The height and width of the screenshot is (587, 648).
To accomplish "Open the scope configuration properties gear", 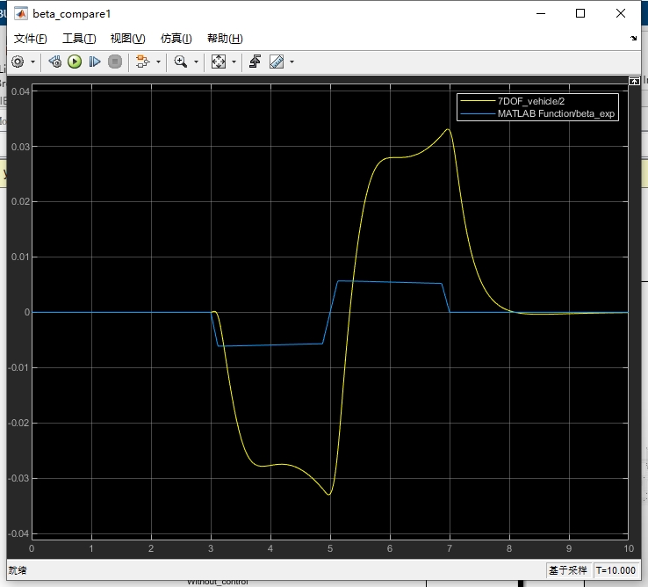I will (18, 62).
